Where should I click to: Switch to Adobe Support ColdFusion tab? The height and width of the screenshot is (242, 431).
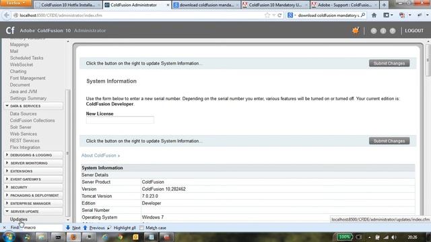(x=345, y=5)
